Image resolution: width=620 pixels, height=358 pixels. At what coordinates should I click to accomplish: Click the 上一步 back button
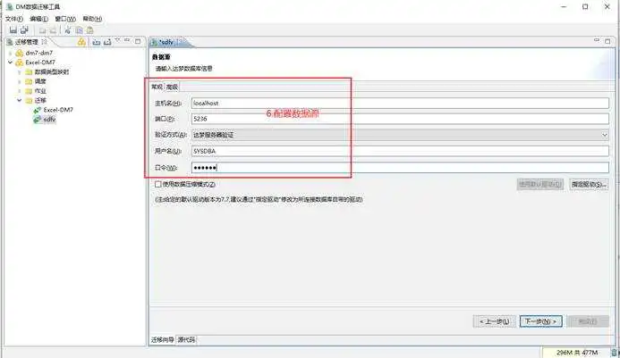494,321
